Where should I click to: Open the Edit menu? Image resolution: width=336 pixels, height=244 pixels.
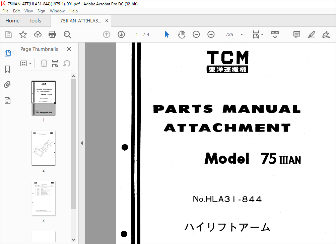[x=16, y=11]
